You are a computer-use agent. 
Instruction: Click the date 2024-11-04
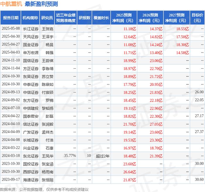coord(11,68)
